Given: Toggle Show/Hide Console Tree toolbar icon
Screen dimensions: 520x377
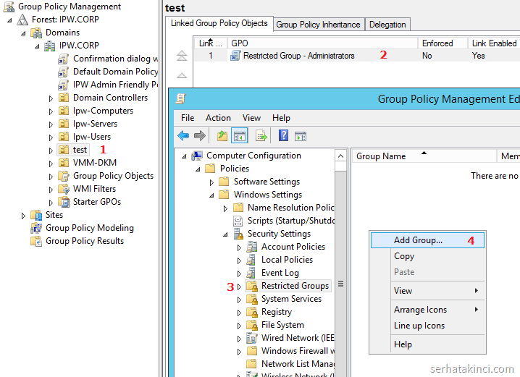Looking at the screenshot, I should click(x=239, y=136).
